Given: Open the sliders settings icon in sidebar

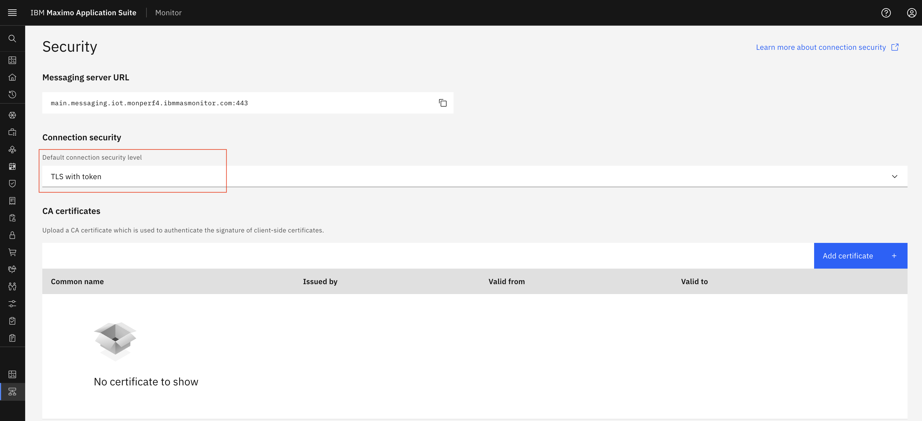Looking at the screenshot, I should tap(12, 304).
